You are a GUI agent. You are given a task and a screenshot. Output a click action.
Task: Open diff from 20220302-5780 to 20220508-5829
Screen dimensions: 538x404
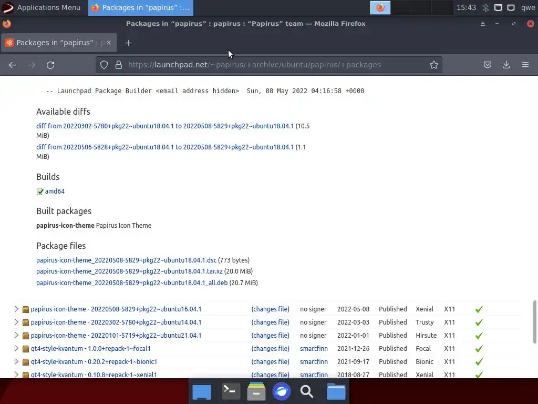165,126
